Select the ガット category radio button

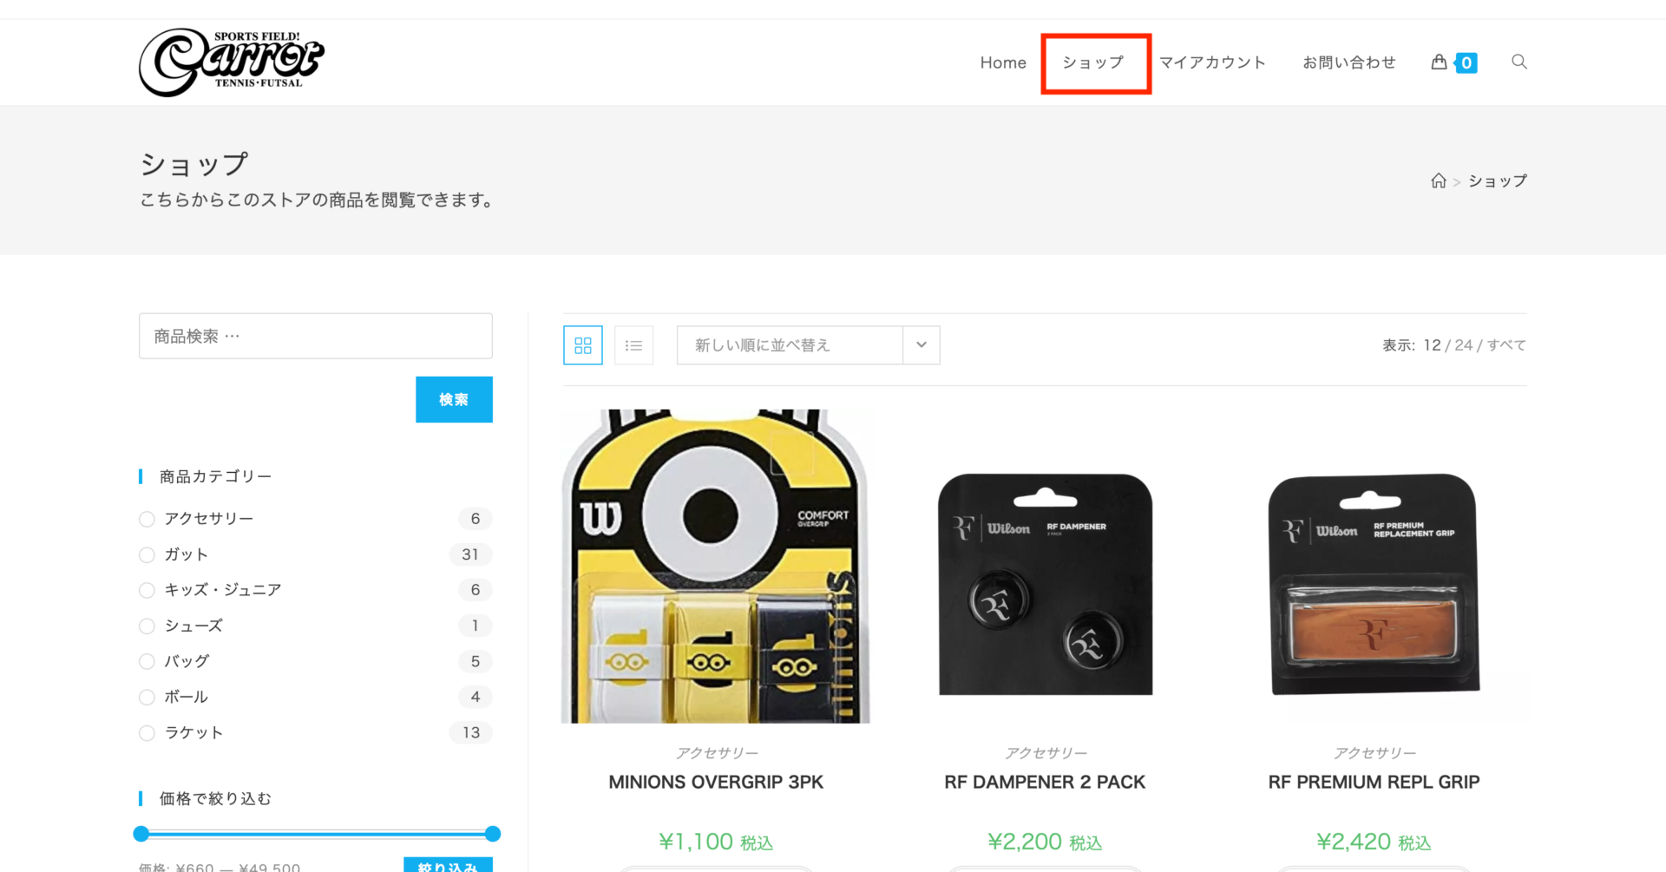(x=148, y=554)
